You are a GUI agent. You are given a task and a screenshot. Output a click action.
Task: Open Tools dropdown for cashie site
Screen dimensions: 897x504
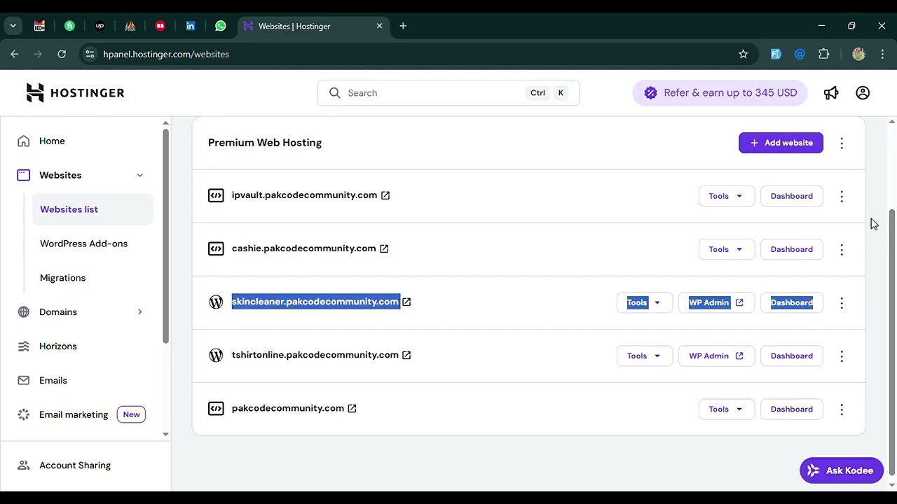726,249
